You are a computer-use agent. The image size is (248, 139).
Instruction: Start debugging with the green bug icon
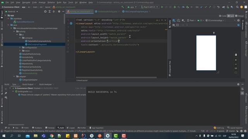point(175,7)
